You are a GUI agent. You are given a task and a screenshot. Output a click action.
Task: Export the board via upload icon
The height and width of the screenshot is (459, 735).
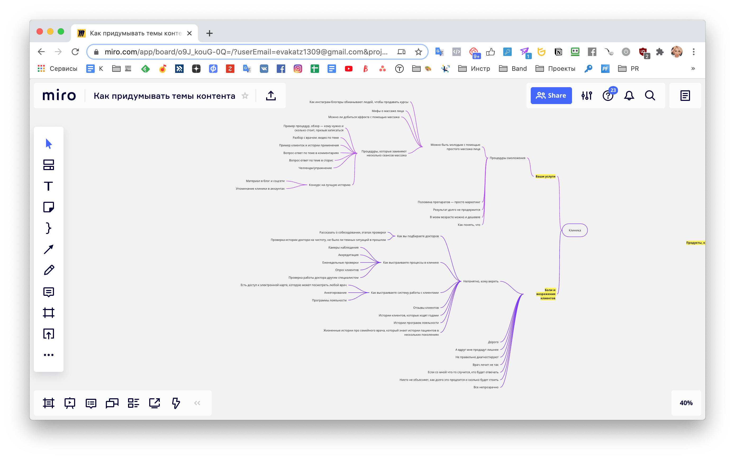point(271,96)
